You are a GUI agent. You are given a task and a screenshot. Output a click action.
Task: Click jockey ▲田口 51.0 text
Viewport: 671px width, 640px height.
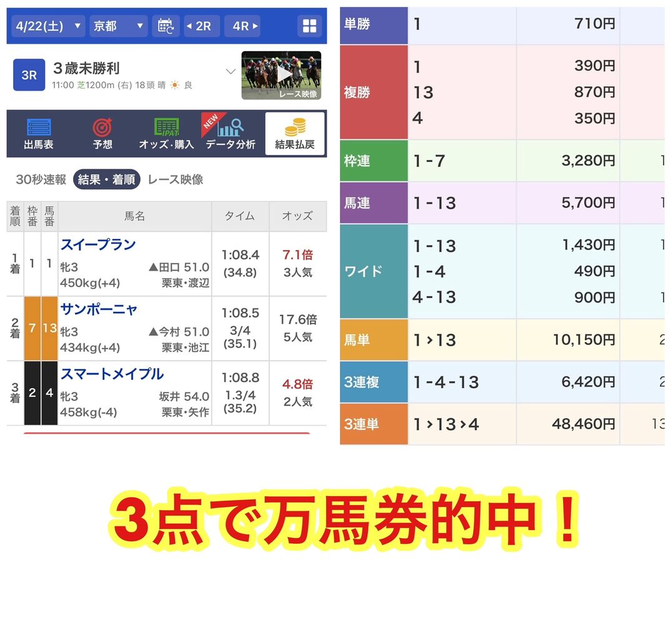(x=179, y=267)
